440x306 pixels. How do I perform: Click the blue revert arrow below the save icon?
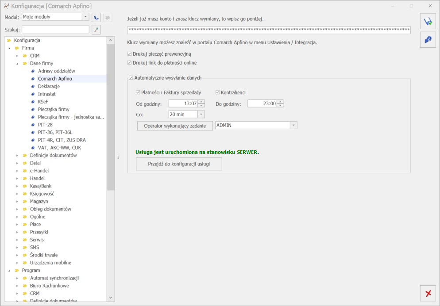click(428, 40)
